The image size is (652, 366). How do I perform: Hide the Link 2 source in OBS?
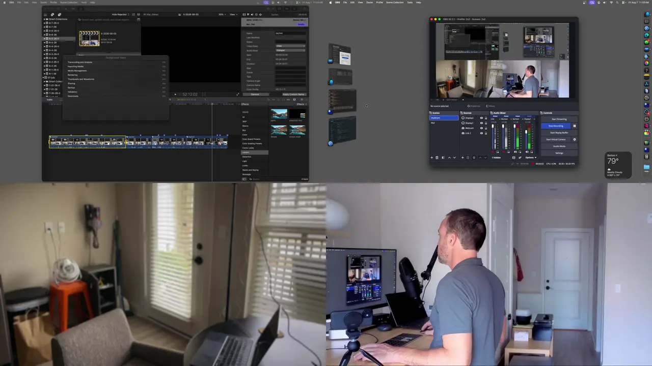point(481,133)
